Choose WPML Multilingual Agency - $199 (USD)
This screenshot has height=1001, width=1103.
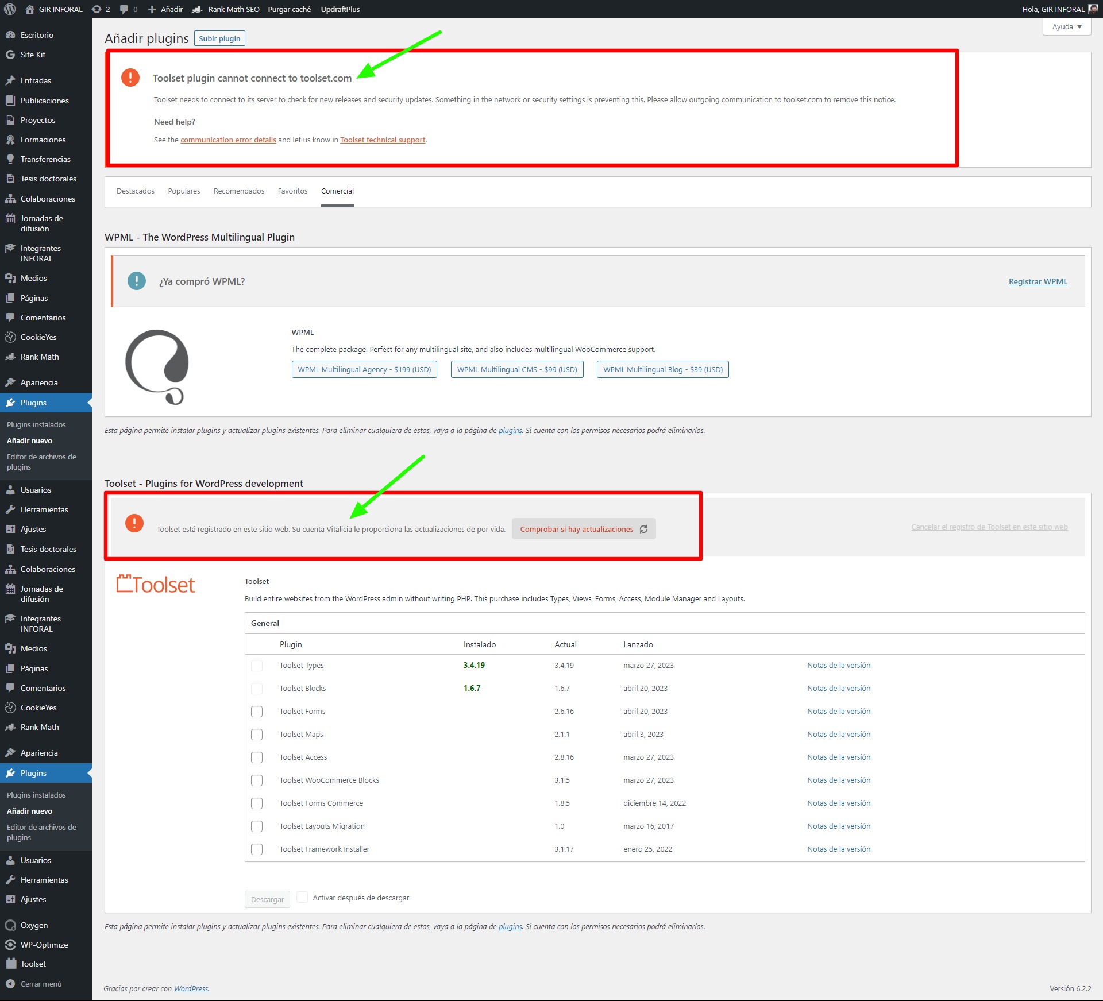point(364,369)
